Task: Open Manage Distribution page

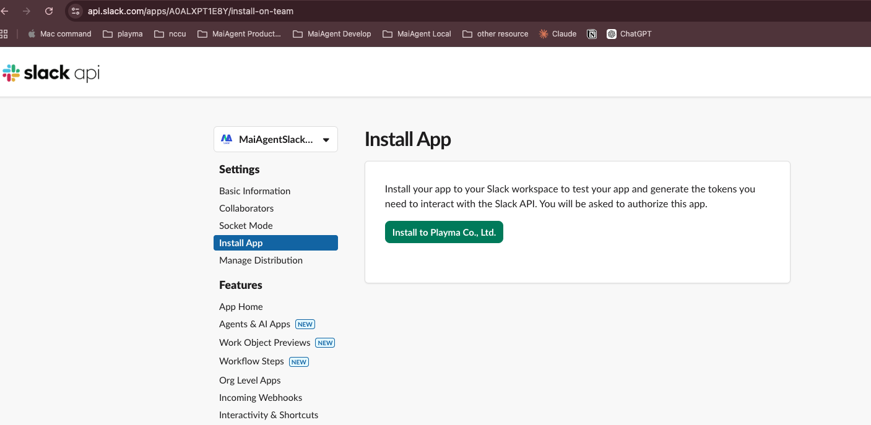Action: coord(261,260)
